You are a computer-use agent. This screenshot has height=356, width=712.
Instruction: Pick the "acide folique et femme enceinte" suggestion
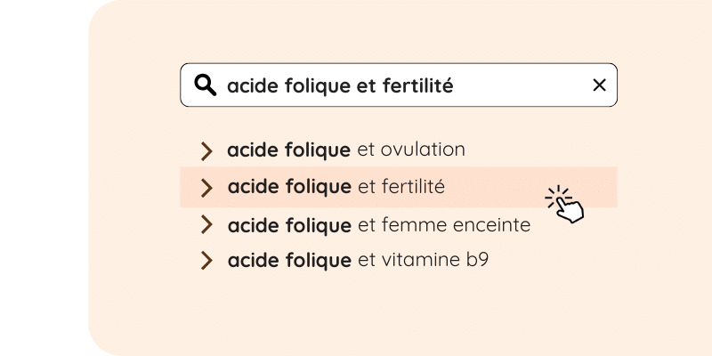[379, 225]
